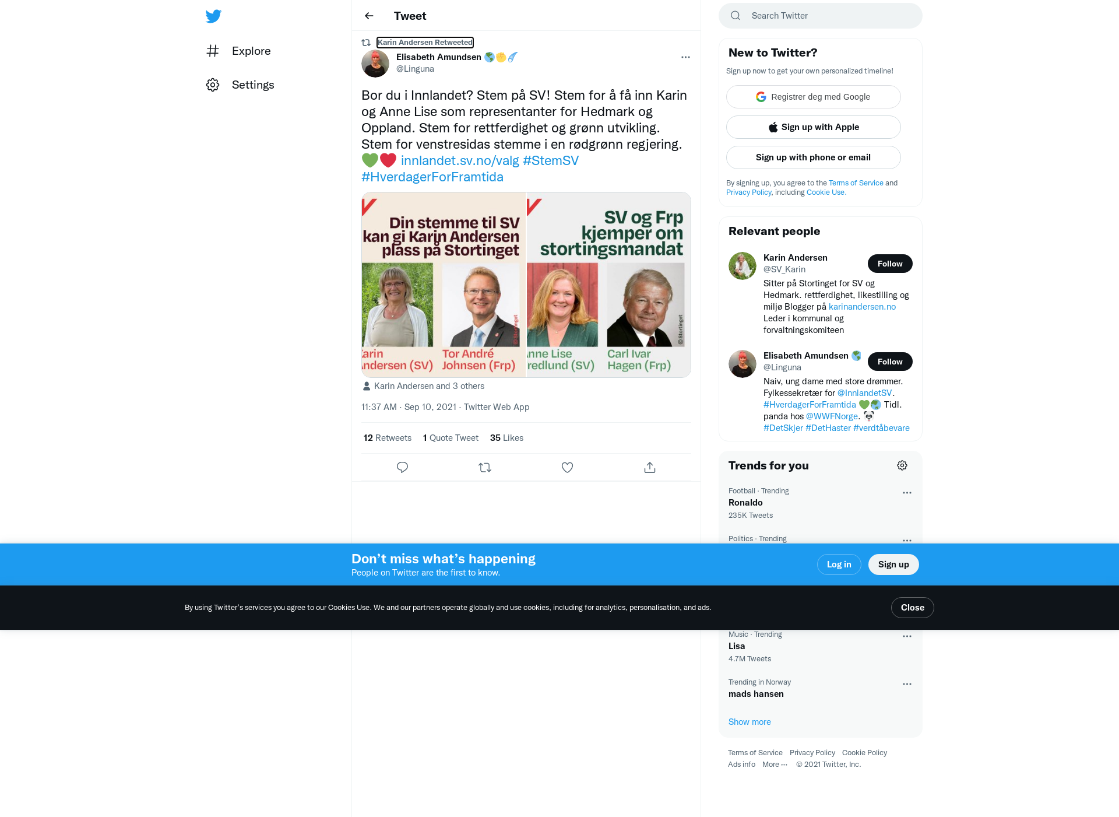Viewport: 1119px width, 817px height.
Task: Click the retweet icon below the tweet
Action: (x=485, y=467)
